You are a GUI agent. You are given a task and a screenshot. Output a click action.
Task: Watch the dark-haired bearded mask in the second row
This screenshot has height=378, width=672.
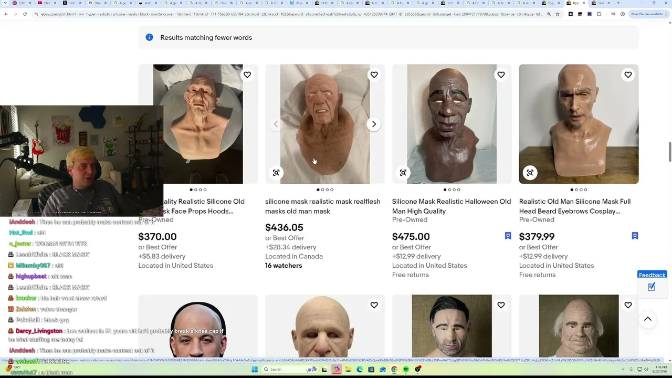[x=501, y=305]
